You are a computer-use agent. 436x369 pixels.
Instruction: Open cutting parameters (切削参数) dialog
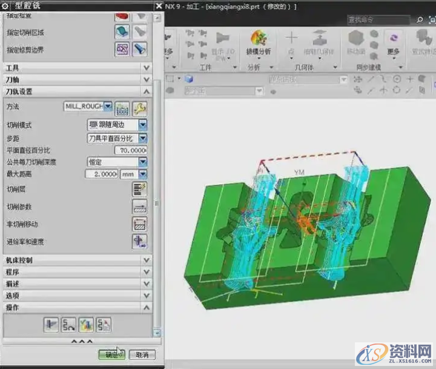coord(140,207)
